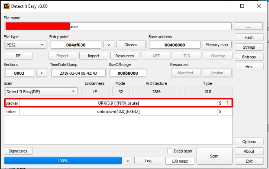The height and width of the screenshot is (169, 269).
Task: Click the Hash button
Action: pyautogui.click(x=249, y=37)
